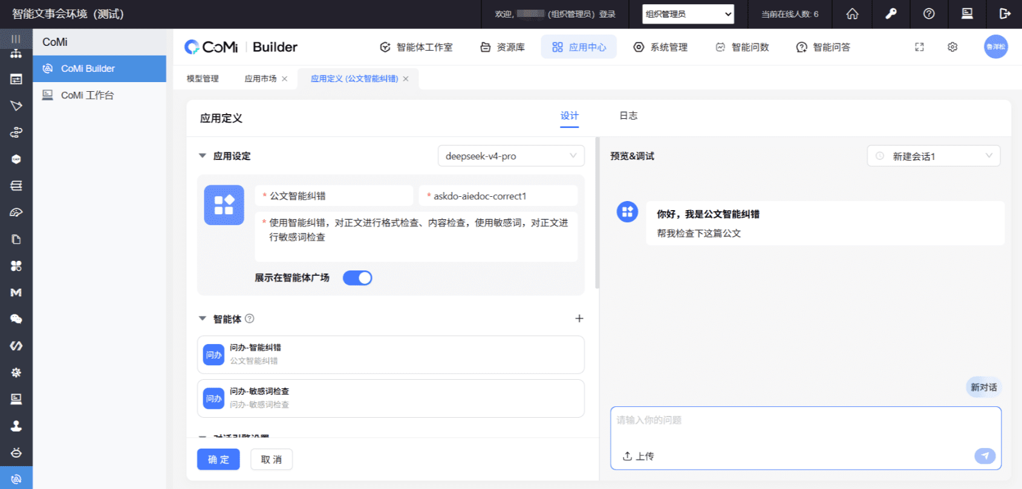Open the M letter sidebar icon
The image size is (1022, 489).
(16, 293)
